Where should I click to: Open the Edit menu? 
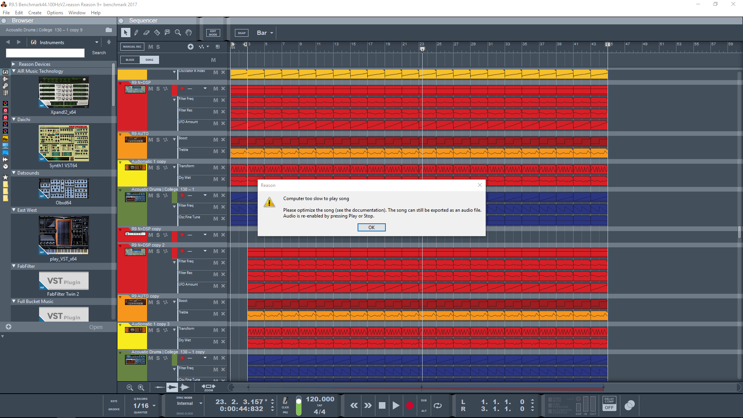19,13
